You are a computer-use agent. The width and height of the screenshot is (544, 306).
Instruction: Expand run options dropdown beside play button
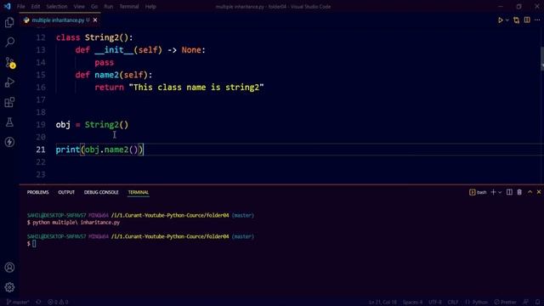point(507,20)
